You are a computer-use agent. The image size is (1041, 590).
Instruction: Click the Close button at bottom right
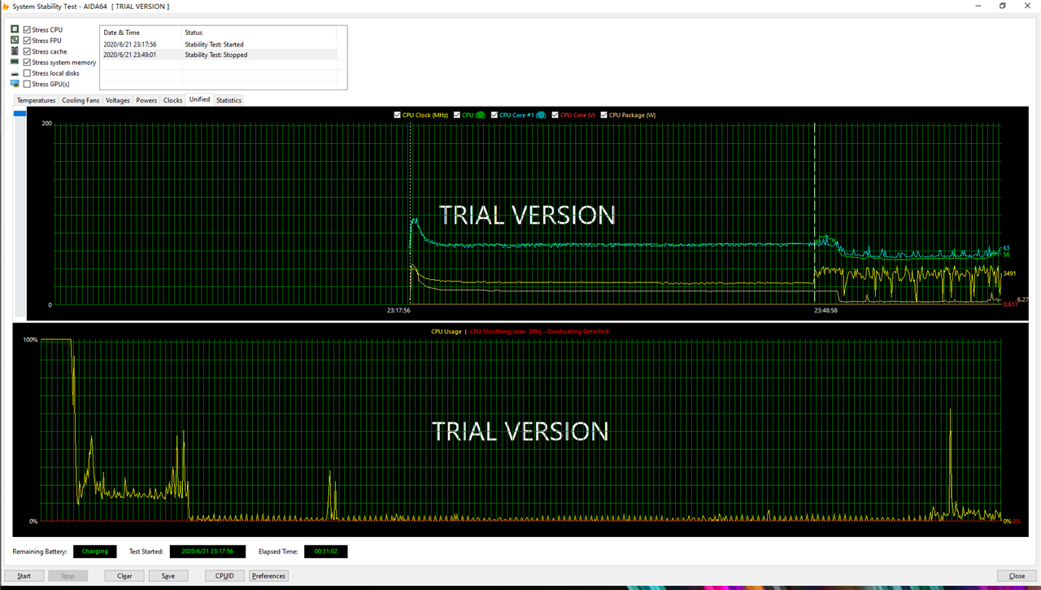pos(1017,575)
